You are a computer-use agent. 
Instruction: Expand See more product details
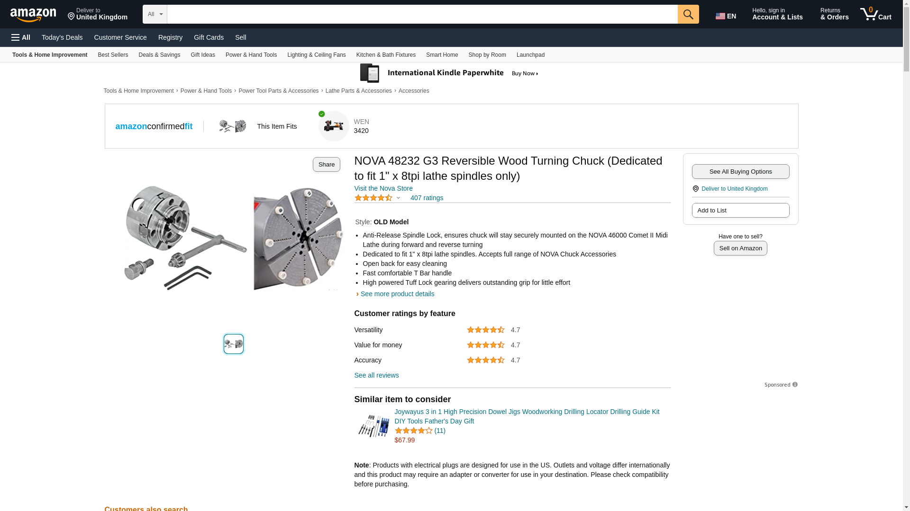pyautogui.click(x=397, y=294)
